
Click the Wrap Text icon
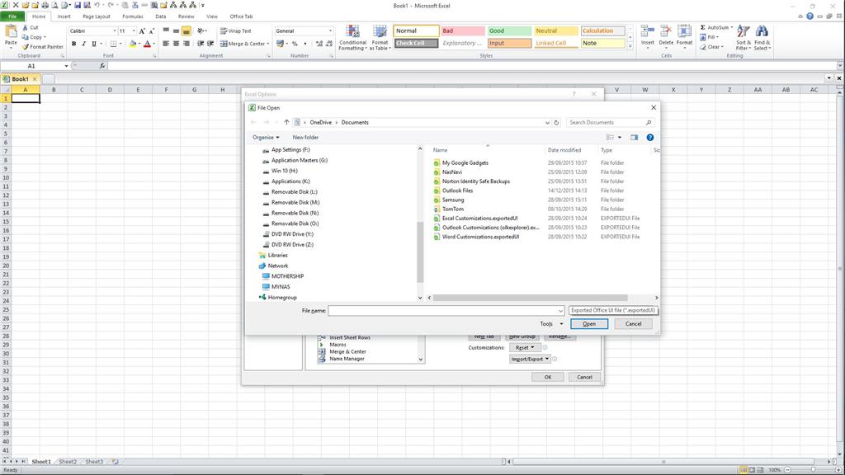[x=224, y=31]
